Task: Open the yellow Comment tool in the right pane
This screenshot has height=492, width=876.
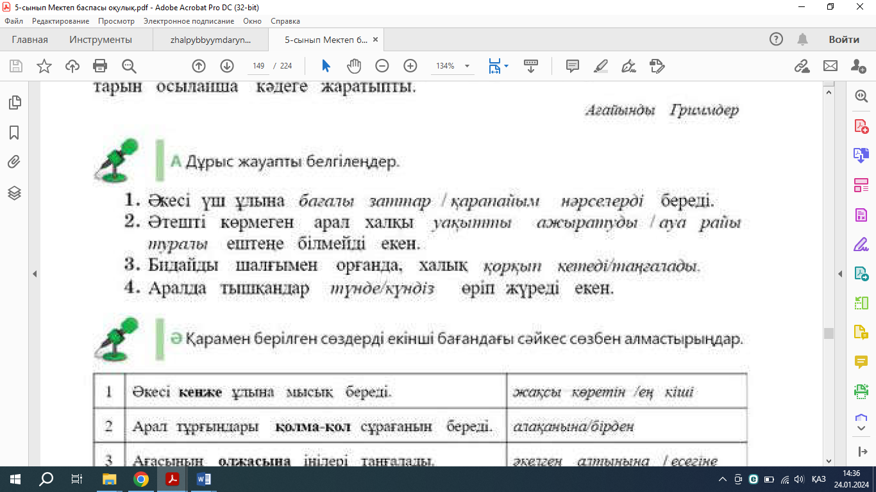Action: (x=861, y=362)
